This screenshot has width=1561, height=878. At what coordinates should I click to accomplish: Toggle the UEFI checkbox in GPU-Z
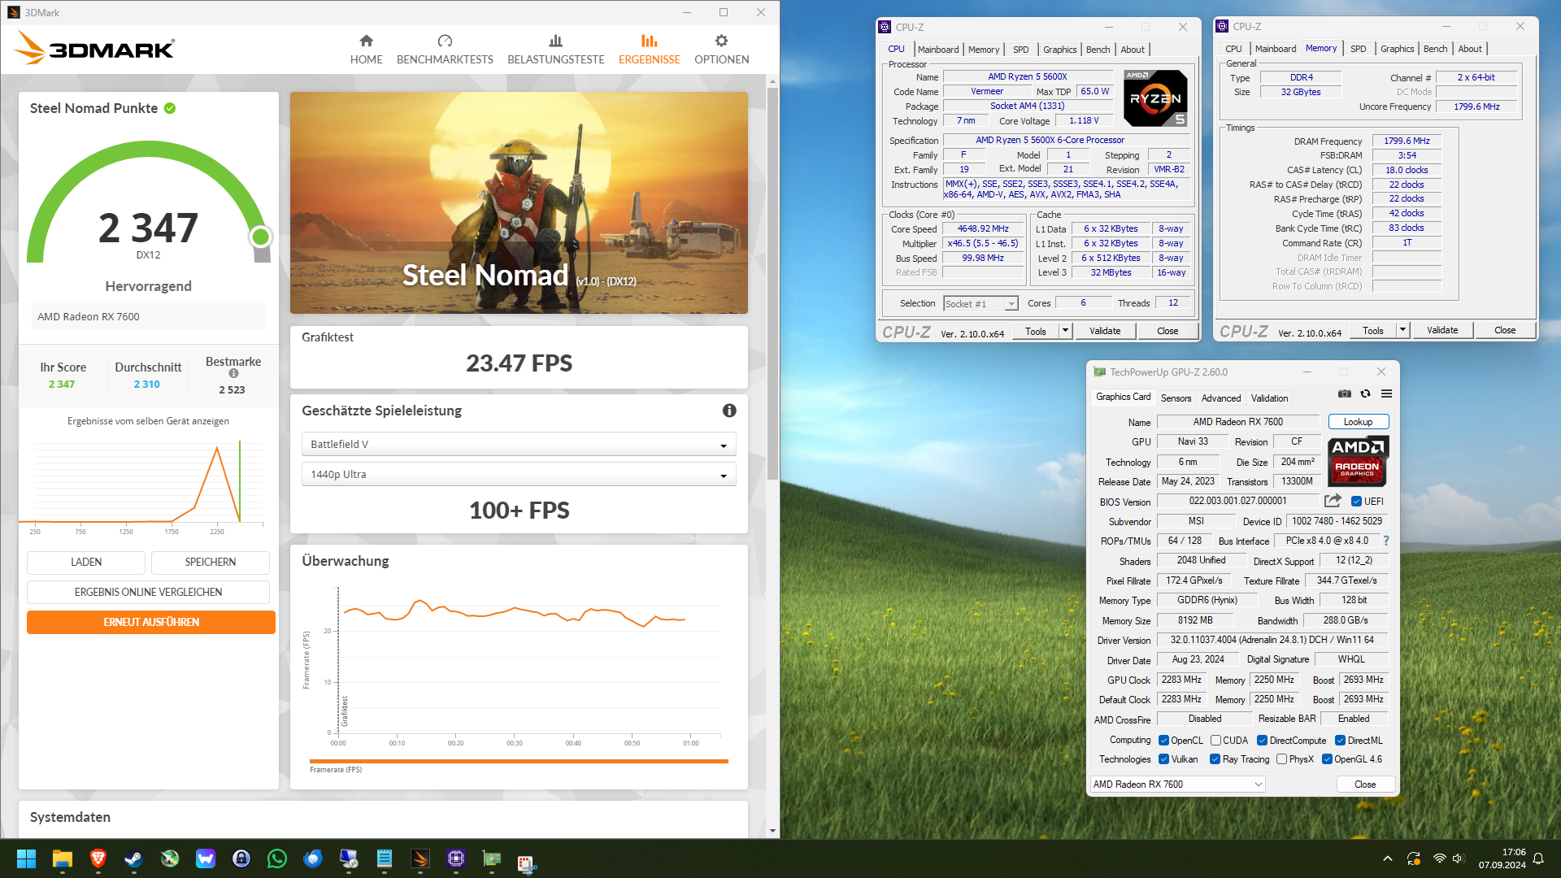click(x=1356, y=501)
